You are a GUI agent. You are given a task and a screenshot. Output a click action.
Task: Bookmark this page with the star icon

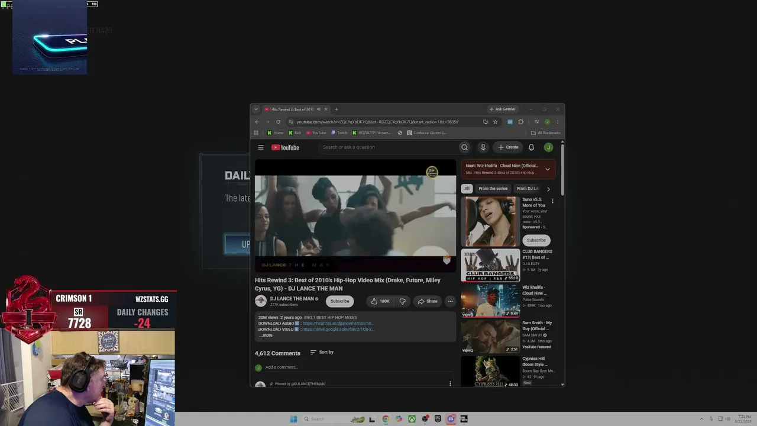click(495, 122)
